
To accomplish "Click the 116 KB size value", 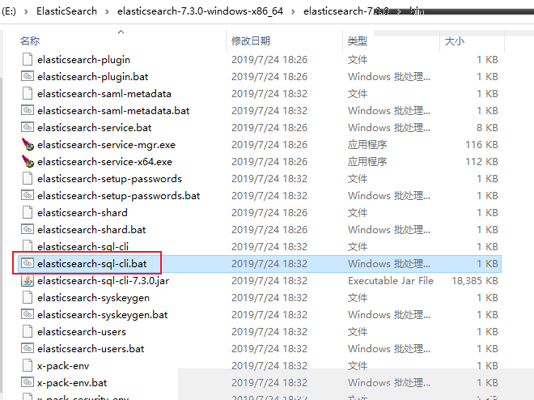I will tap(481, 145).
